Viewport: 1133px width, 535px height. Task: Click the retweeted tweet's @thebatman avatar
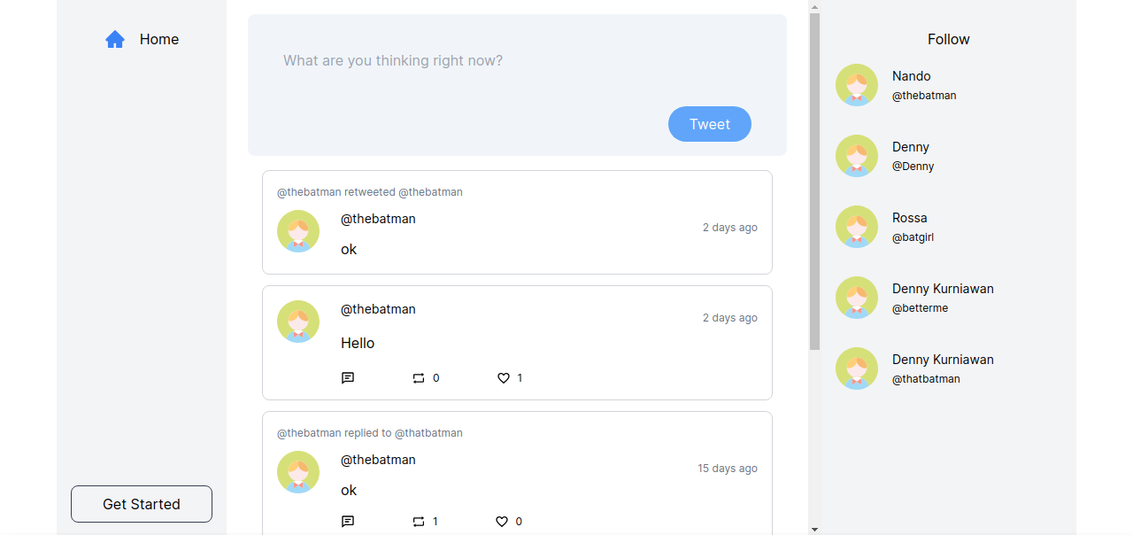coord(298,231)
